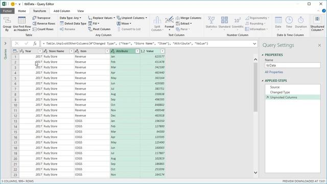Viewport: 327px width, 184px height.
Task: Open Store Name column filter dropdown
Action: tap(72, 51)
